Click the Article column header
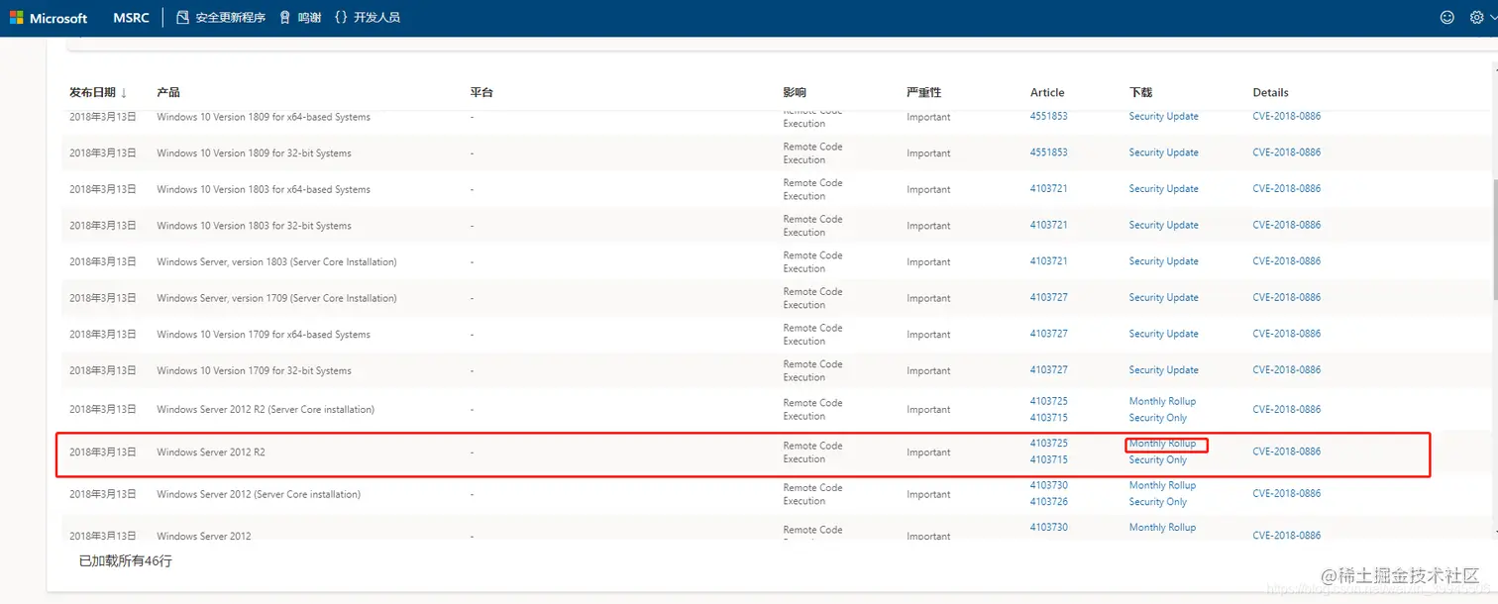Screen dimensions: 1498x604 coord(1047,92)
